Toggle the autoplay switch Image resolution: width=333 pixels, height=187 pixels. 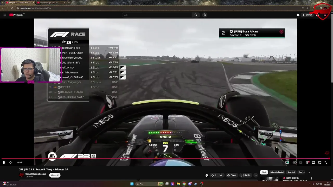[x=294, y=163]
